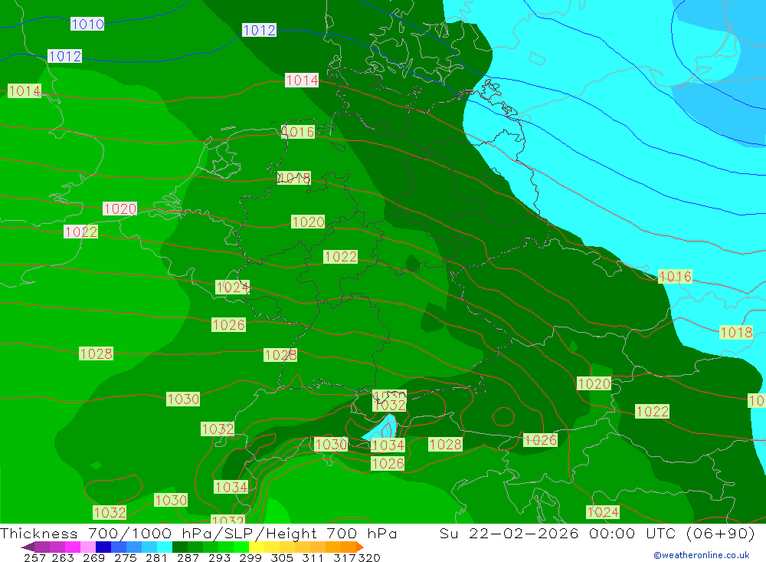Pick the bright magenta legend swatch
This screenshot has height=562, width=766.
pos(73,547)
